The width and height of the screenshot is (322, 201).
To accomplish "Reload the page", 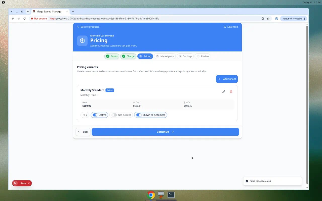I will (x=24, y=19).
